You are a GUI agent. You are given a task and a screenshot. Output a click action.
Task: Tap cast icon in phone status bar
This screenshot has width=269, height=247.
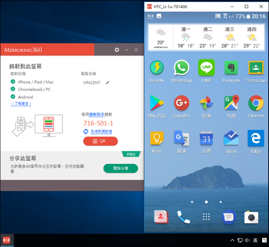218,16
